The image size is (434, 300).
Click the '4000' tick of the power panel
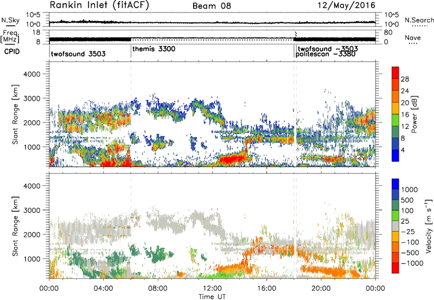click(31, 74)
